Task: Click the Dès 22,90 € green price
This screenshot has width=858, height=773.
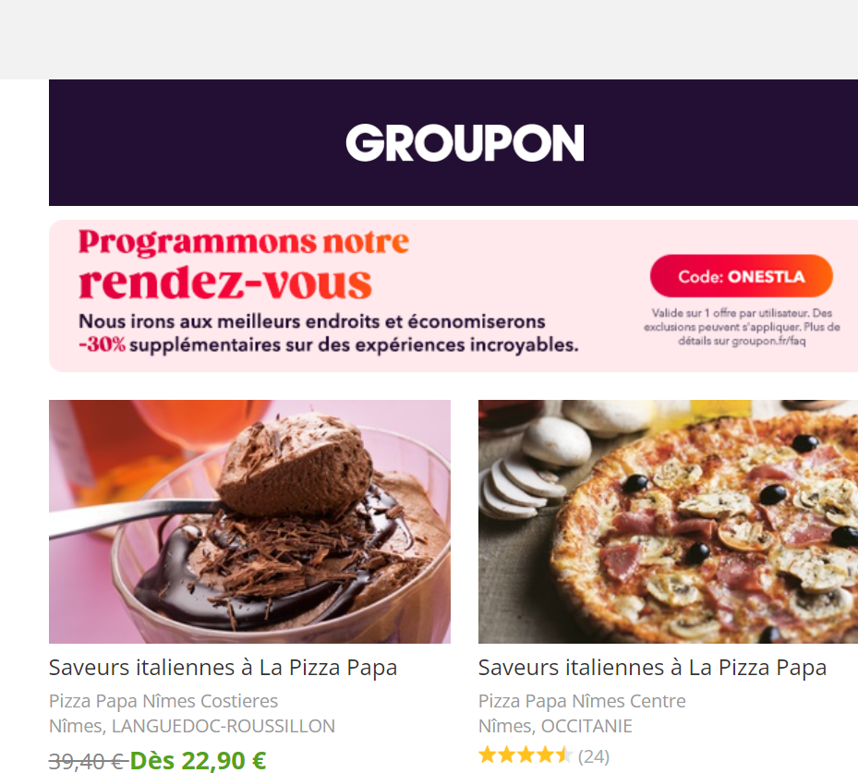Action: point(198,760)
